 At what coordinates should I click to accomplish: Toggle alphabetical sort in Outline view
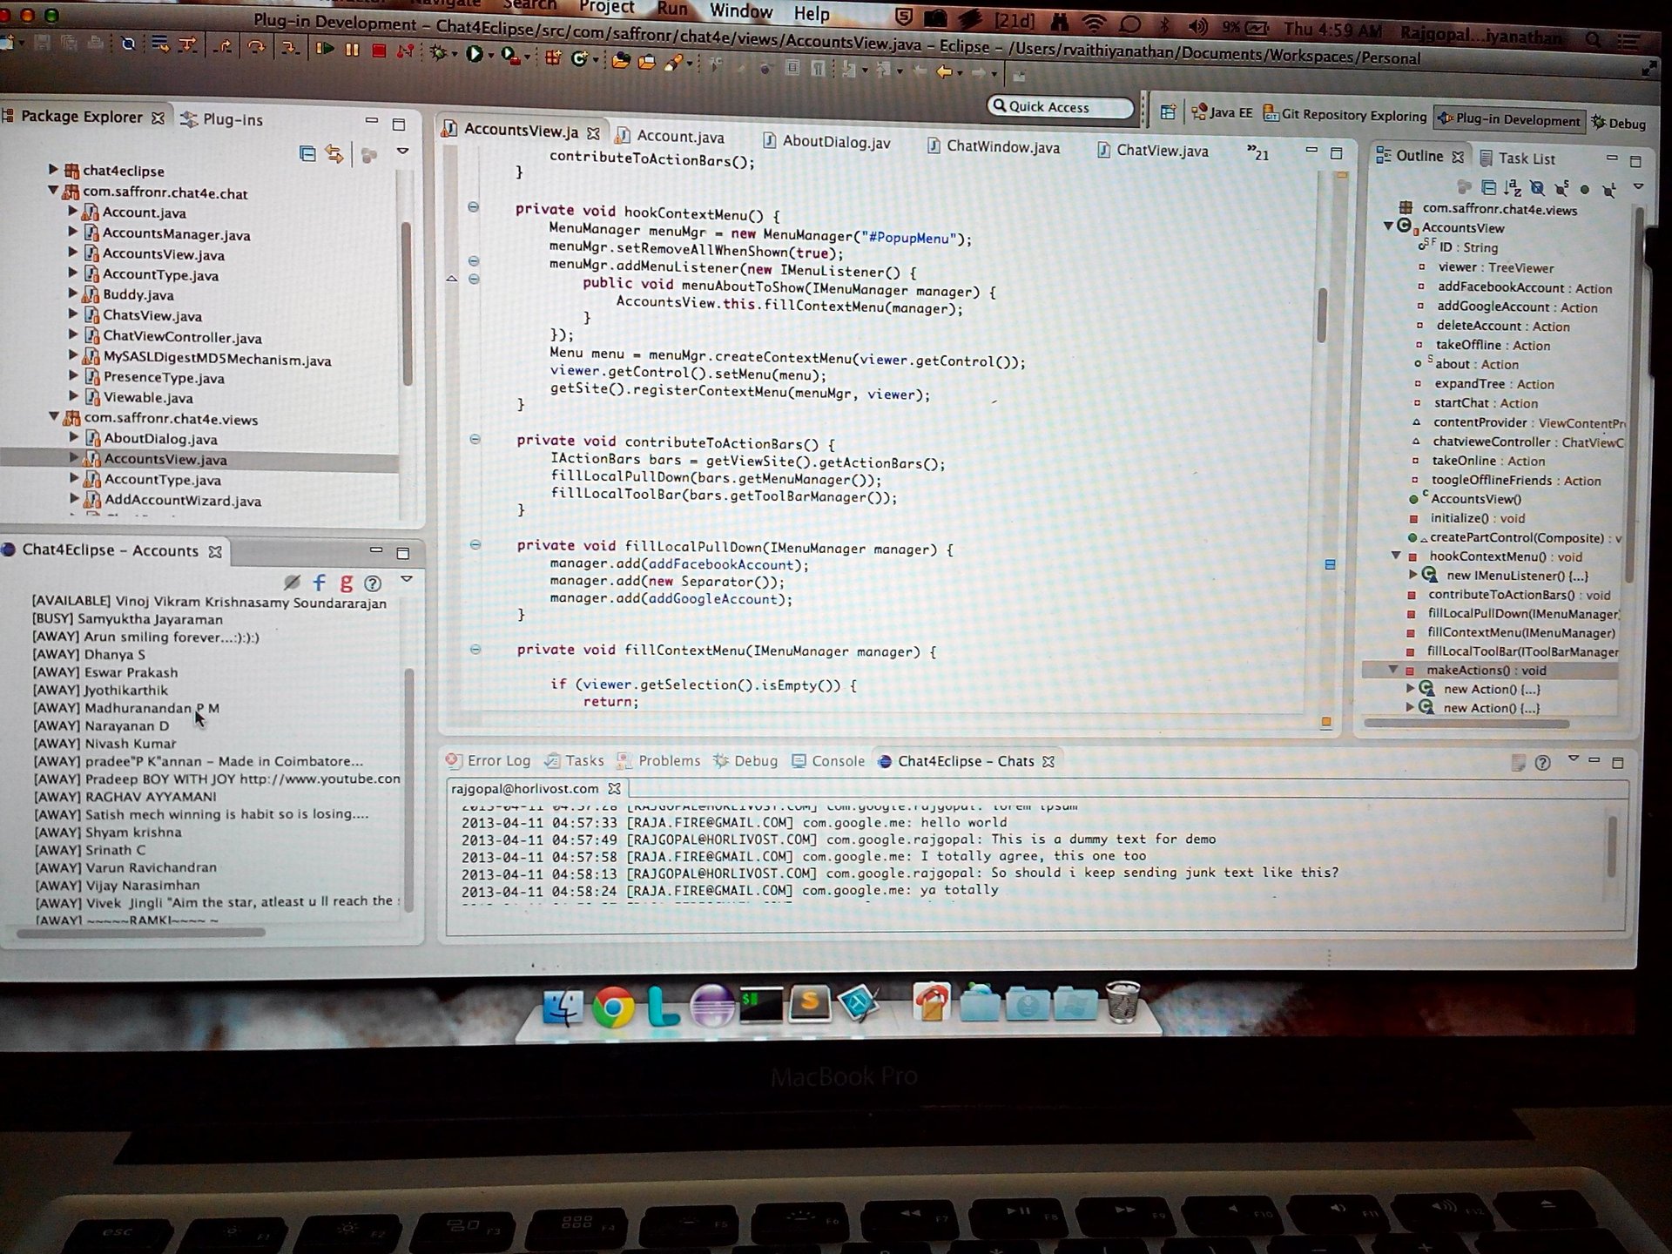tap(1513, 187)
